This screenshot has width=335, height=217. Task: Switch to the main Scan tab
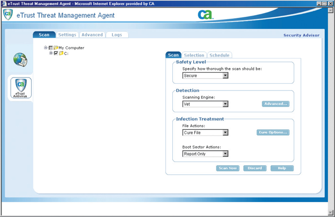(x=44, y=34)
